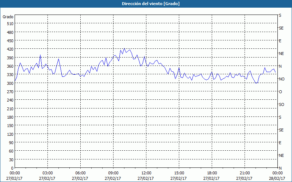This screenshot has height=182, width=292.
Task: Click the 330 value on the y-axis
Action: pos(11,75)
